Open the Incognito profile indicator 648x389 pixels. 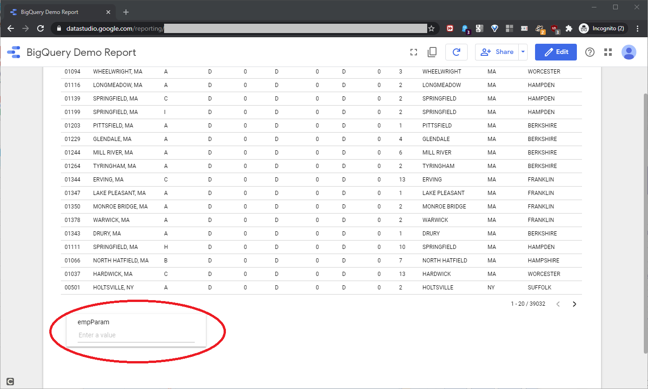pyautogui.click(x=603, y=28)
